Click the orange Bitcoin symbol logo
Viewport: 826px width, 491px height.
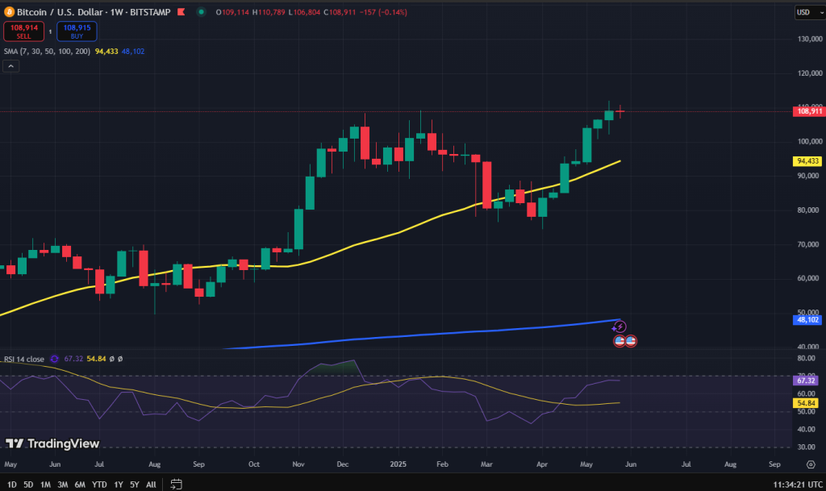9,12
